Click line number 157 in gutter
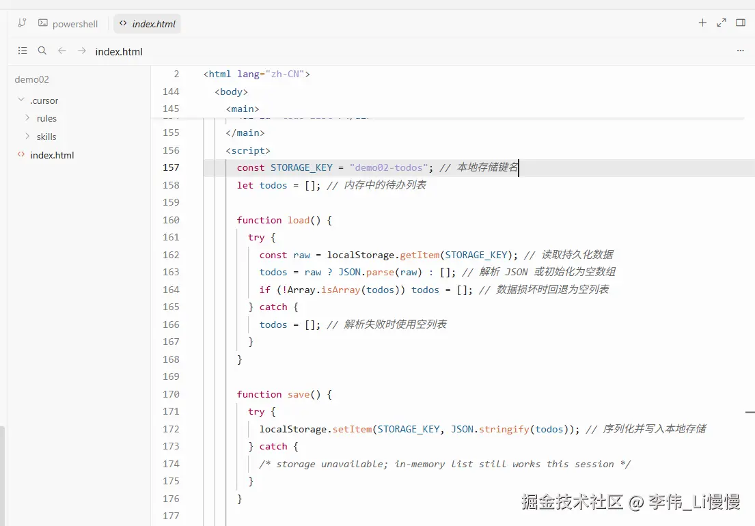Viewport: 755px width, 526px height. click(x=171, y=167)
